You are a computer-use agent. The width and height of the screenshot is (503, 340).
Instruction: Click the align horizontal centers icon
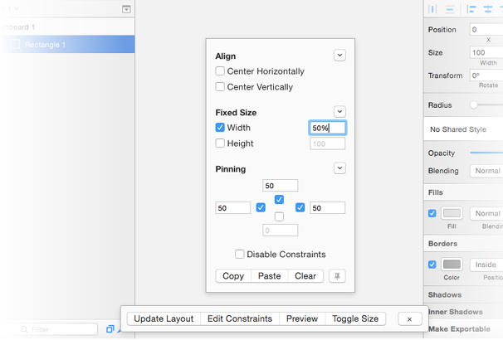pos(487,9)
